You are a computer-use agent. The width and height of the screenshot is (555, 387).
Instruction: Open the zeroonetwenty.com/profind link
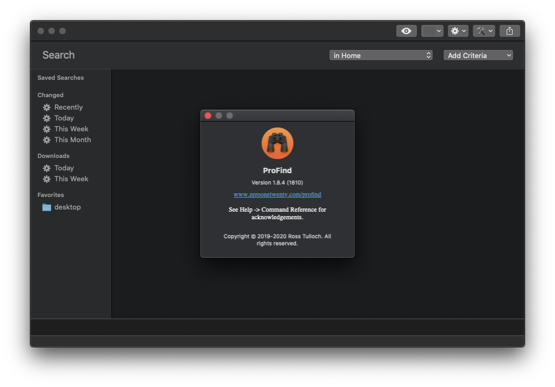(277, 194)
